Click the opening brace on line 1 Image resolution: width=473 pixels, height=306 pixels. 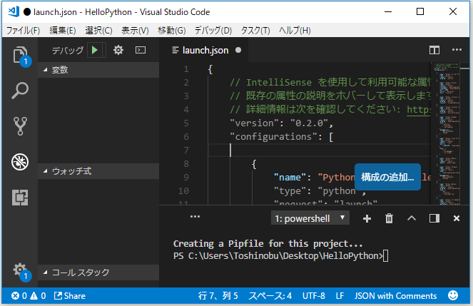point(210,69)
